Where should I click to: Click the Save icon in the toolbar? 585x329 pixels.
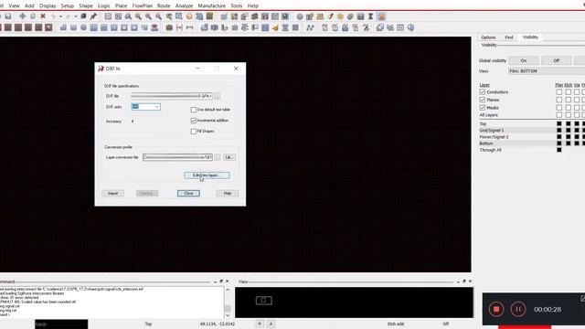[8, 16]
